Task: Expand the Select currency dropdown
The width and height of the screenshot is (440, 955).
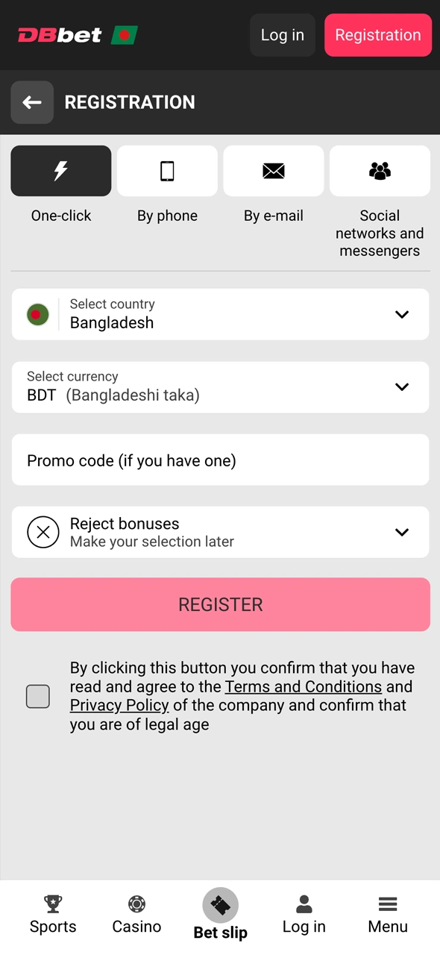Action: click(402, 387)
